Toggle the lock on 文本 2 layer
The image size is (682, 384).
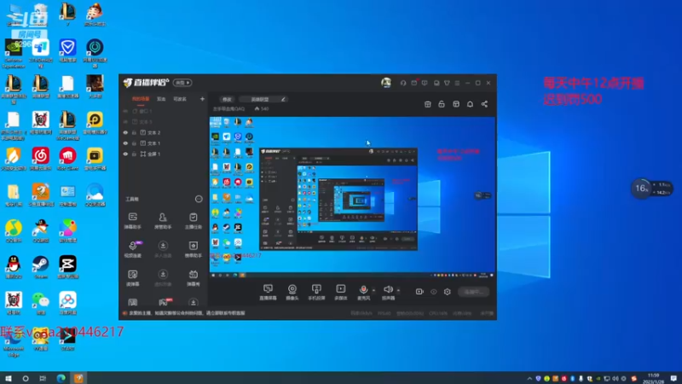[x=135, y=132]
